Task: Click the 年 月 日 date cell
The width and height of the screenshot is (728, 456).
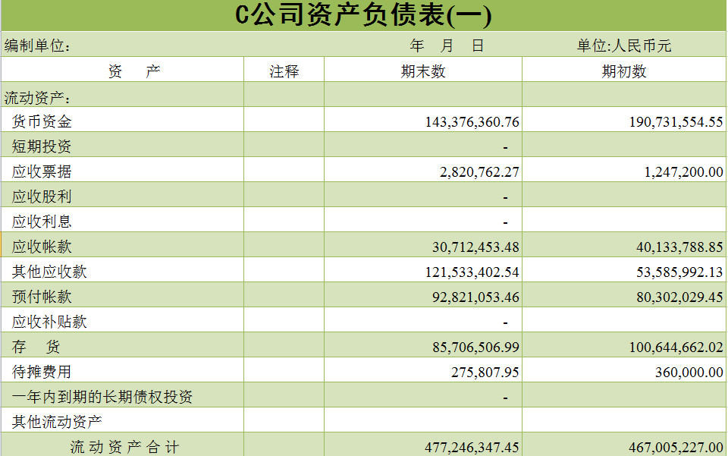Action: [446, 46]
